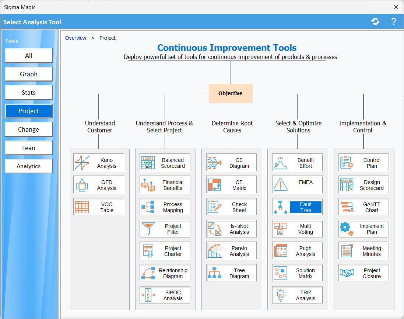Switch to the Lean tools category

click(29, 148)
